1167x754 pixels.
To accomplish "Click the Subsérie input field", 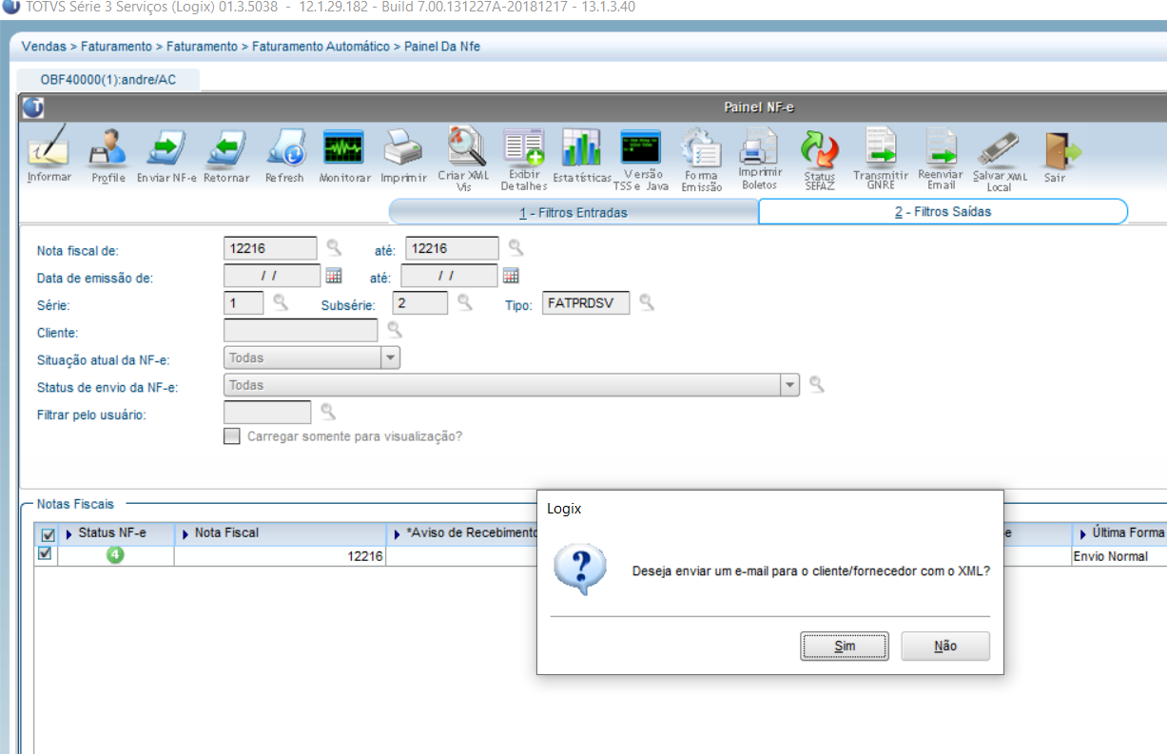I will (x=419, y=303).
